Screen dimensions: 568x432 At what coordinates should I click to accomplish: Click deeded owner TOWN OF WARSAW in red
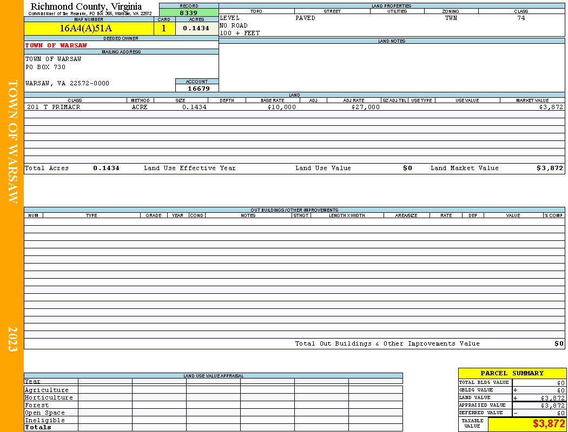[x=56, y=45]
